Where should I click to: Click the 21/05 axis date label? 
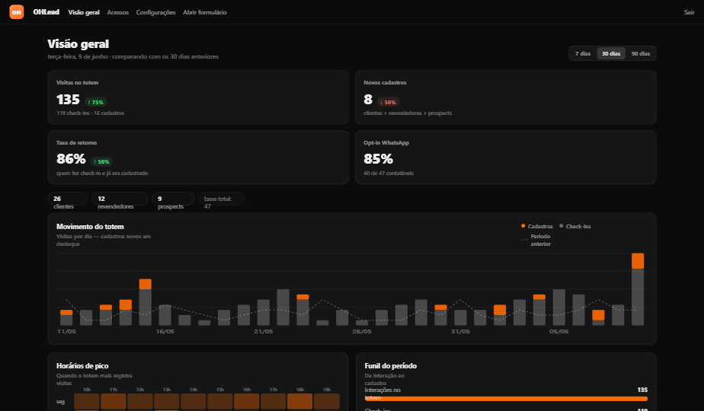264,332
